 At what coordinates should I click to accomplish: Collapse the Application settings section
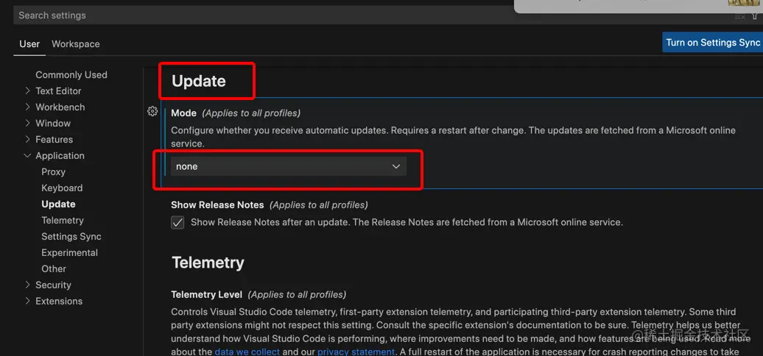tap(28, 156)
